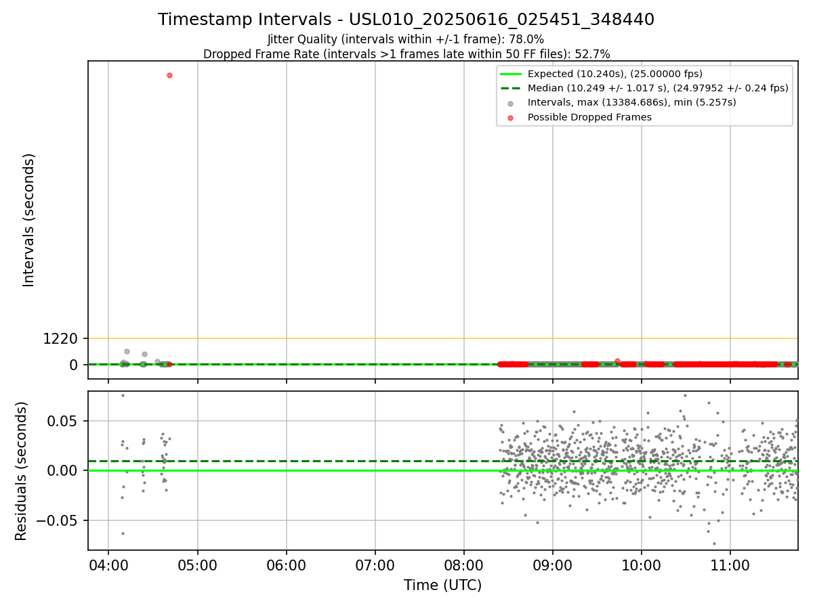The width and height of the screenshot is (813, 609).
Task: Click the '1220' y-axis tick label
Action: (61, 338)
